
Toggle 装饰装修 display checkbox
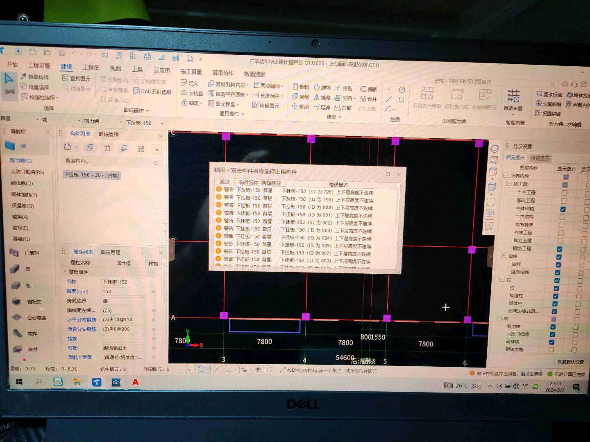click(x=561, y=225)
